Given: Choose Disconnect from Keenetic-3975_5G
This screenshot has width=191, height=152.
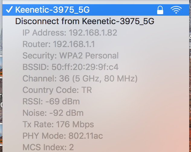Looking at the screenshot, I should coord(96,21).
